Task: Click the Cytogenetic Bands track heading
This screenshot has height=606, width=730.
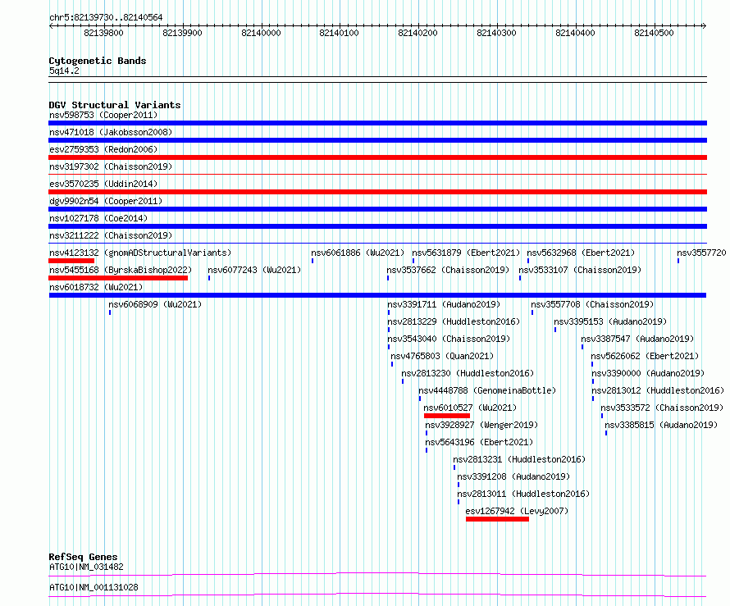Action: pyautogui.click(x=98, y=61)
